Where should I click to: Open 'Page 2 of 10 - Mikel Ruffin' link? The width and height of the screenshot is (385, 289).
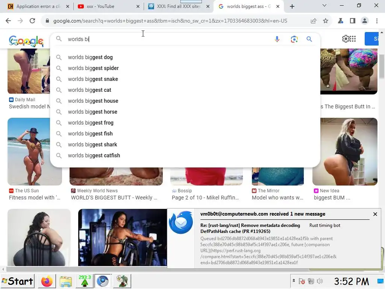point(205,198)
